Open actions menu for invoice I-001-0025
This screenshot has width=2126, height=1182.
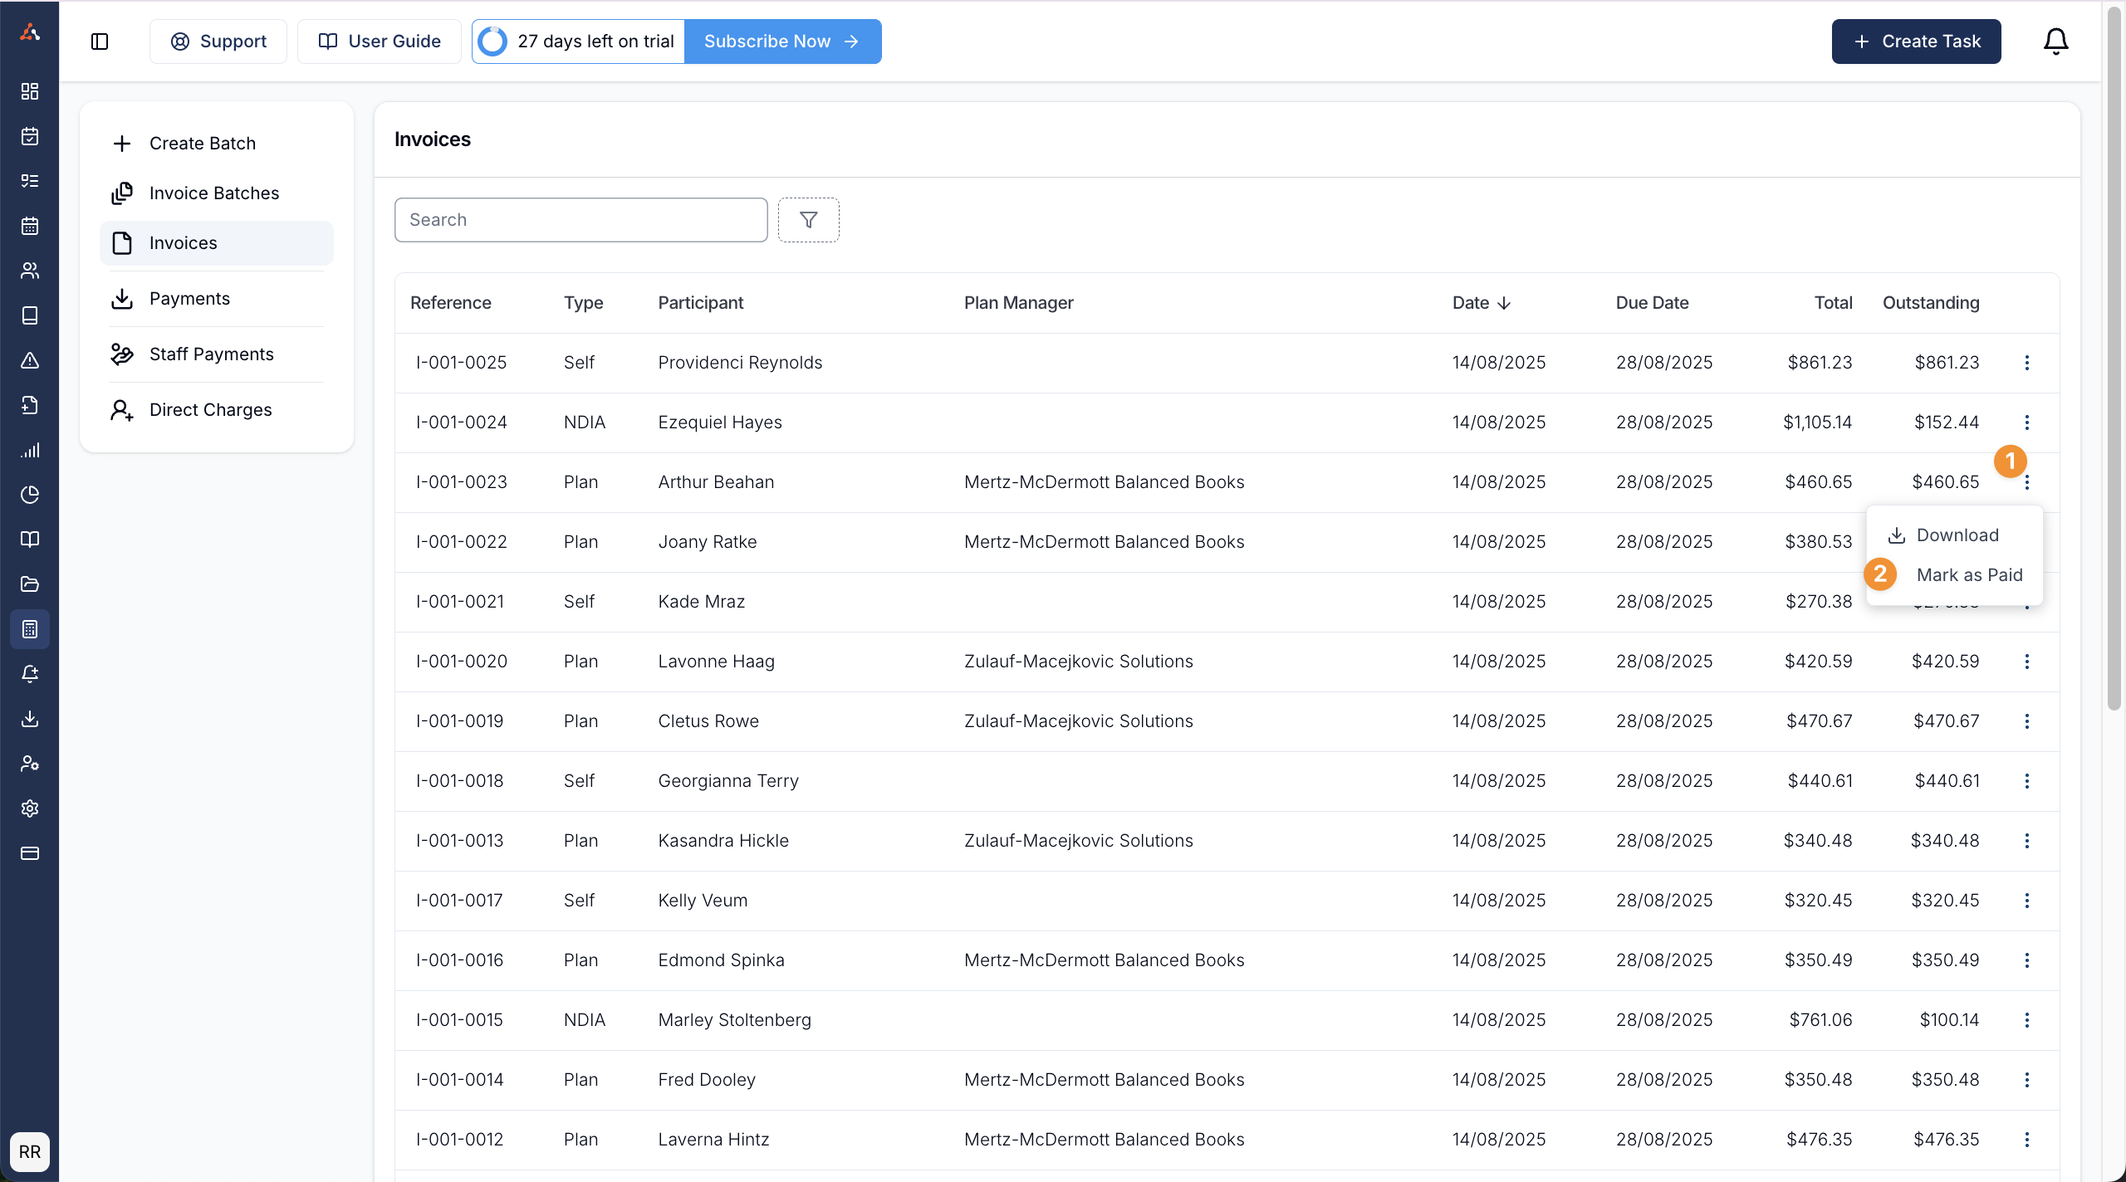[2026, 363]
